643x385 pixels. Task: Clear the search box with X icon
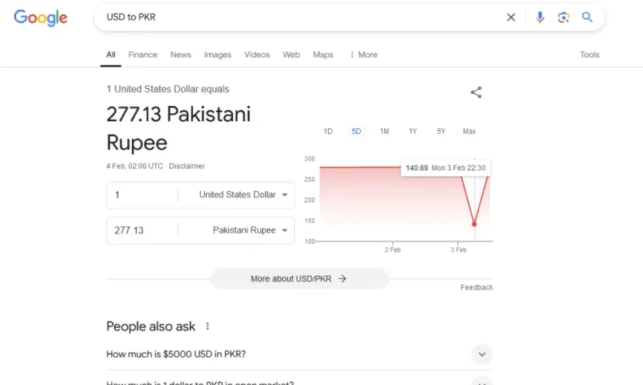(x=511, y=17)
